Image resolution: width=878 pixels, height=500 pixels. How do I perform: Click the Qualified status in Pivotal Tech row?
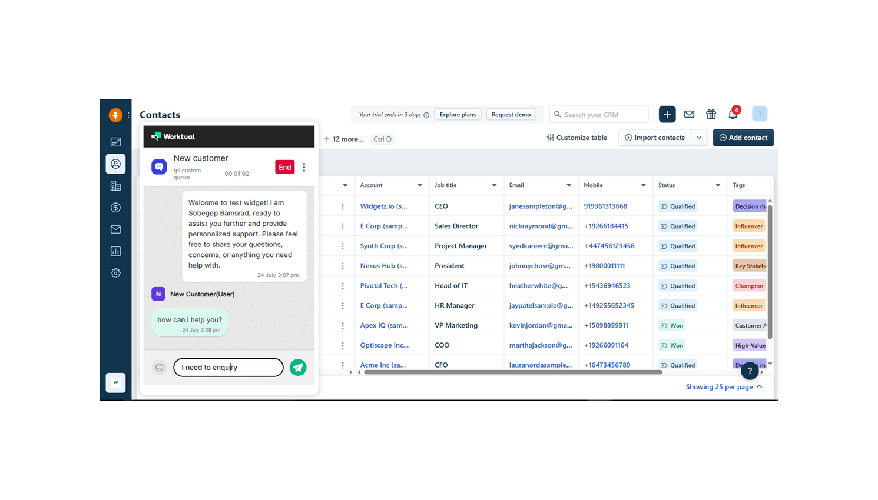(x=678, y=286)
